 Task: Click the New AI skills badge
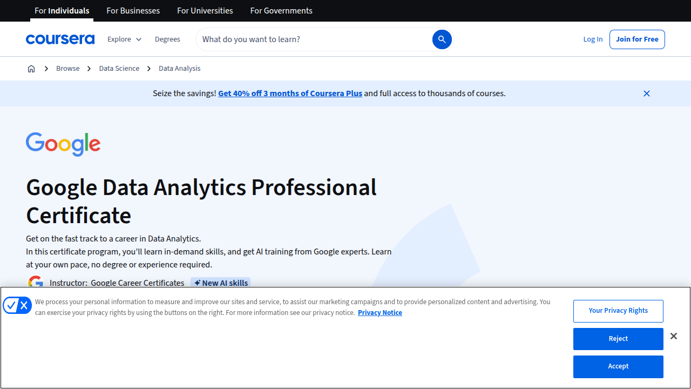[x=221, y=283]
